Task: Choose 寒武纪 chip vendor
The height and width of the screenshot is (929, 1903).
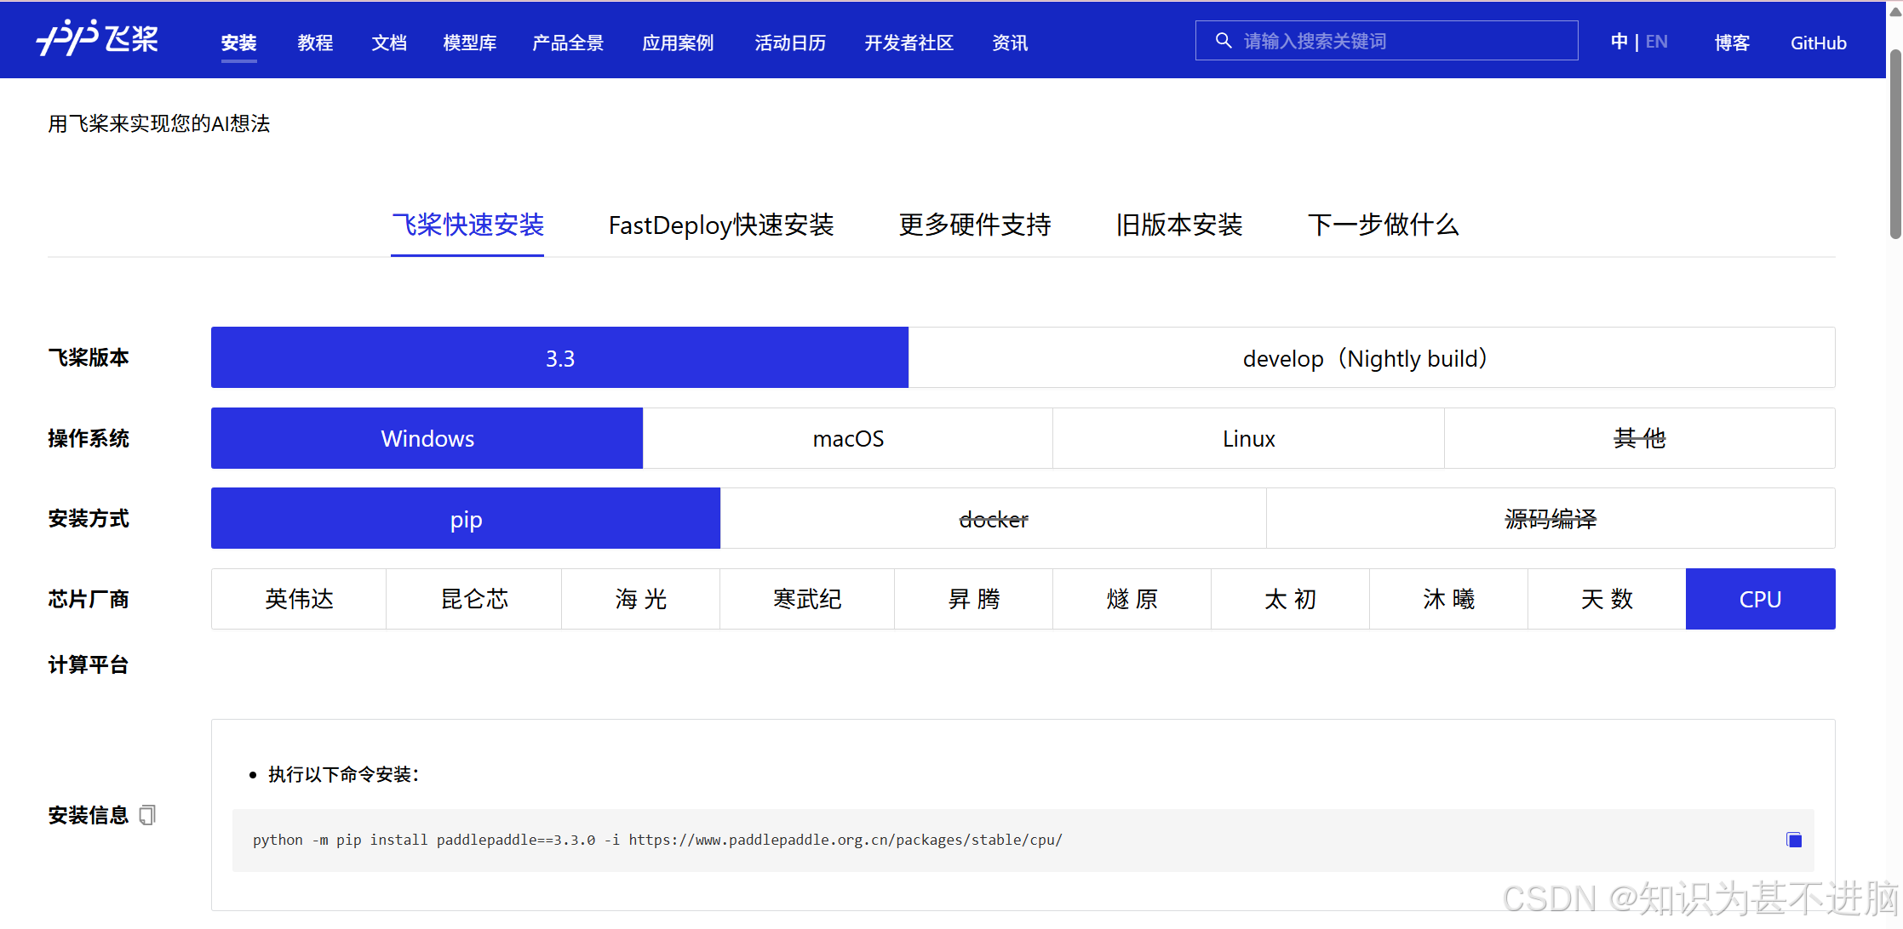Action: tap(807, 599)
